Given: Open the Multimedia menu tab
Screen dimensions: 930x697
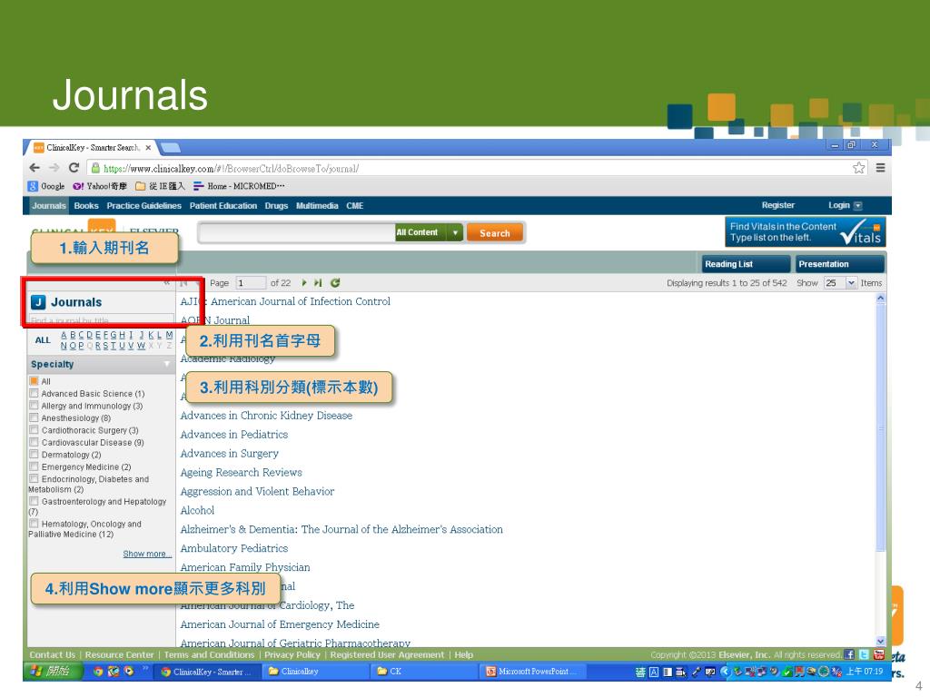Looking at the screenshot, I should click(317, 206).
